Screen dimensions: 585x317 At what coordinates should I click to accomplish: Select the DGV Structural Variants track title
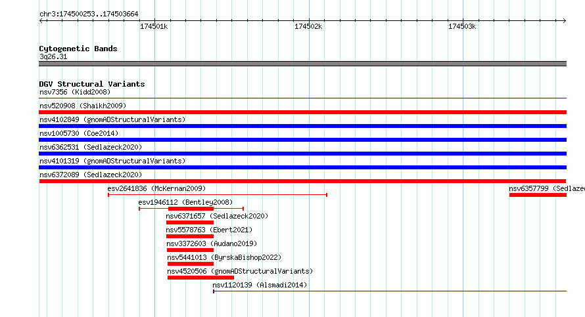click(92, 84)
